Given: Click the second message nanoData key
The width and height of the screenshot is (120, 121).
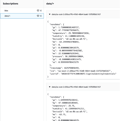Looking at the screenshot, I should tap(55, 97).
